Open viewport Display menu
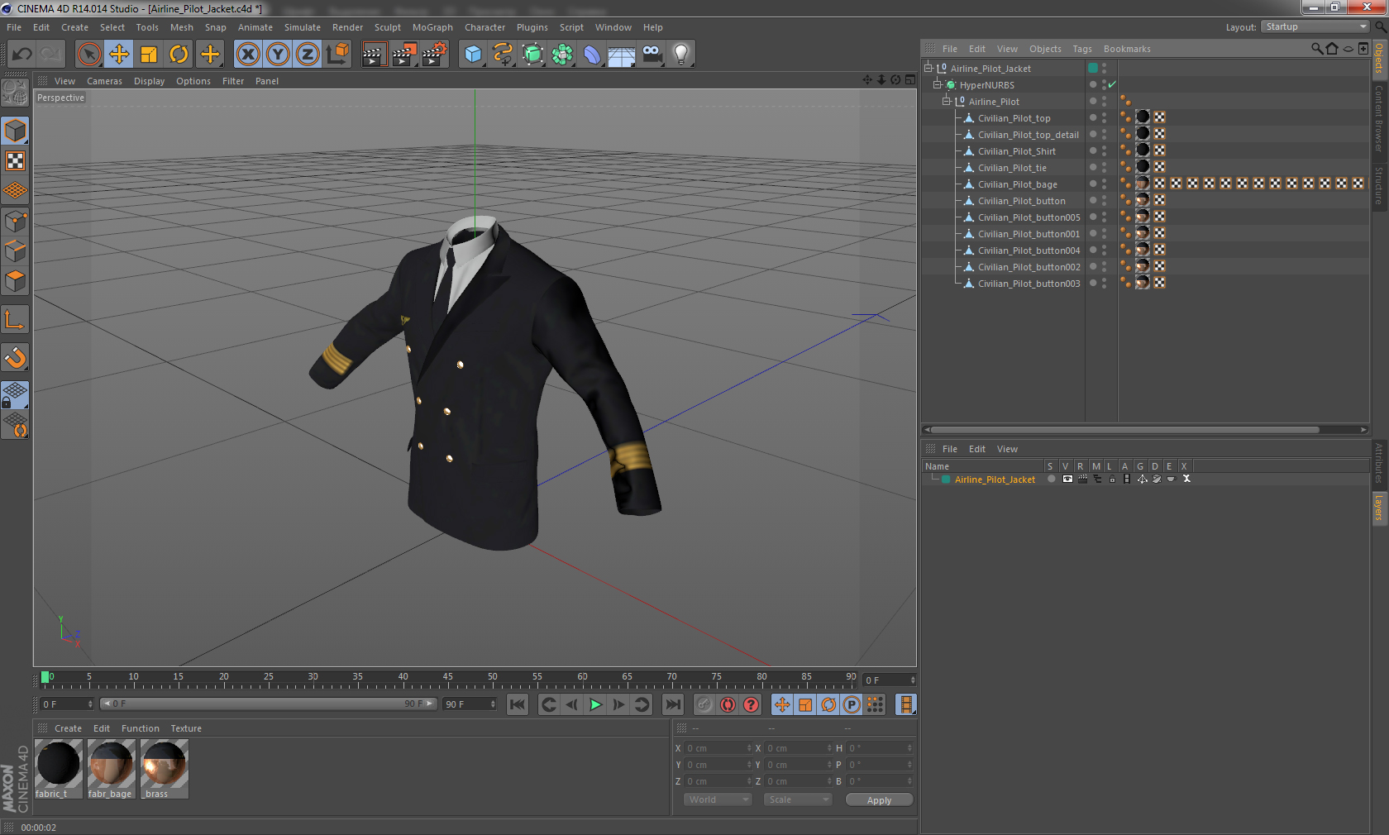 click(x=149, y=81)
